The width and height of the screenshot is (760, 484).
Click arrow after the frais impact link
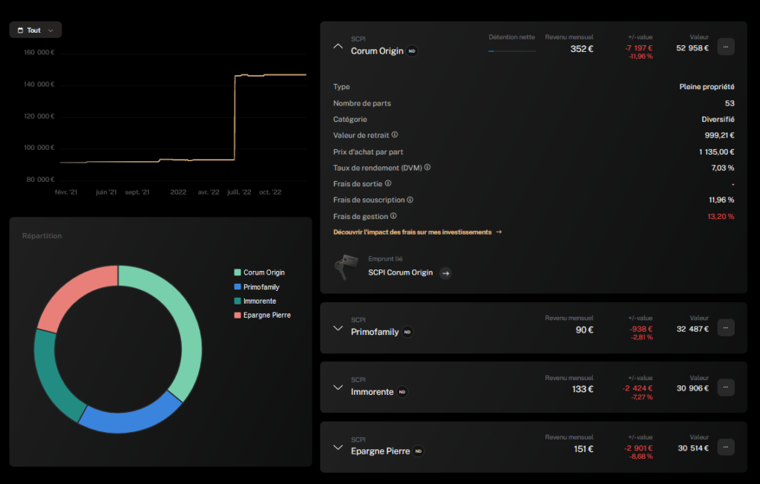(499, 232)
